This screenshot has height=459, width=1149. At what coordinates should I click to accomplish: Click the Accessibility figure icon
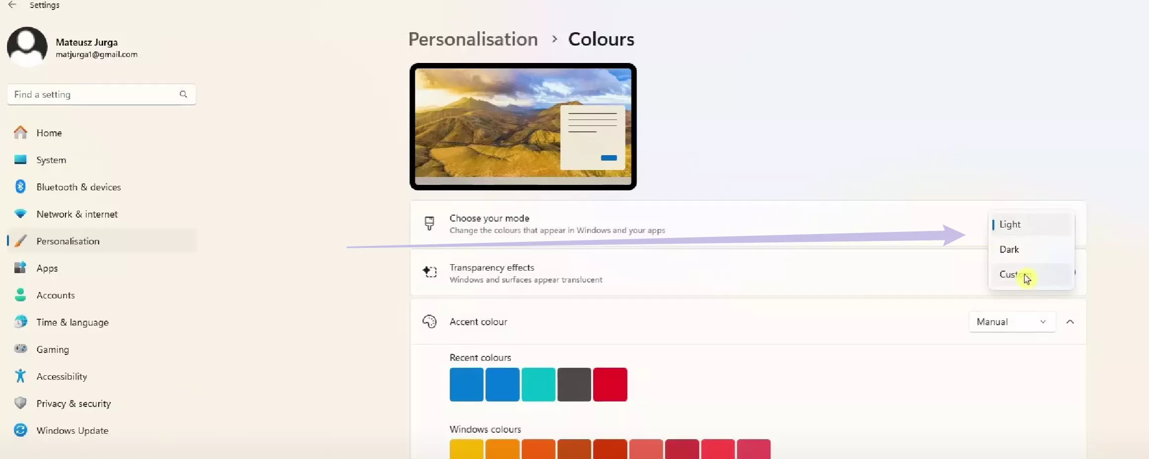click(20, 376)
